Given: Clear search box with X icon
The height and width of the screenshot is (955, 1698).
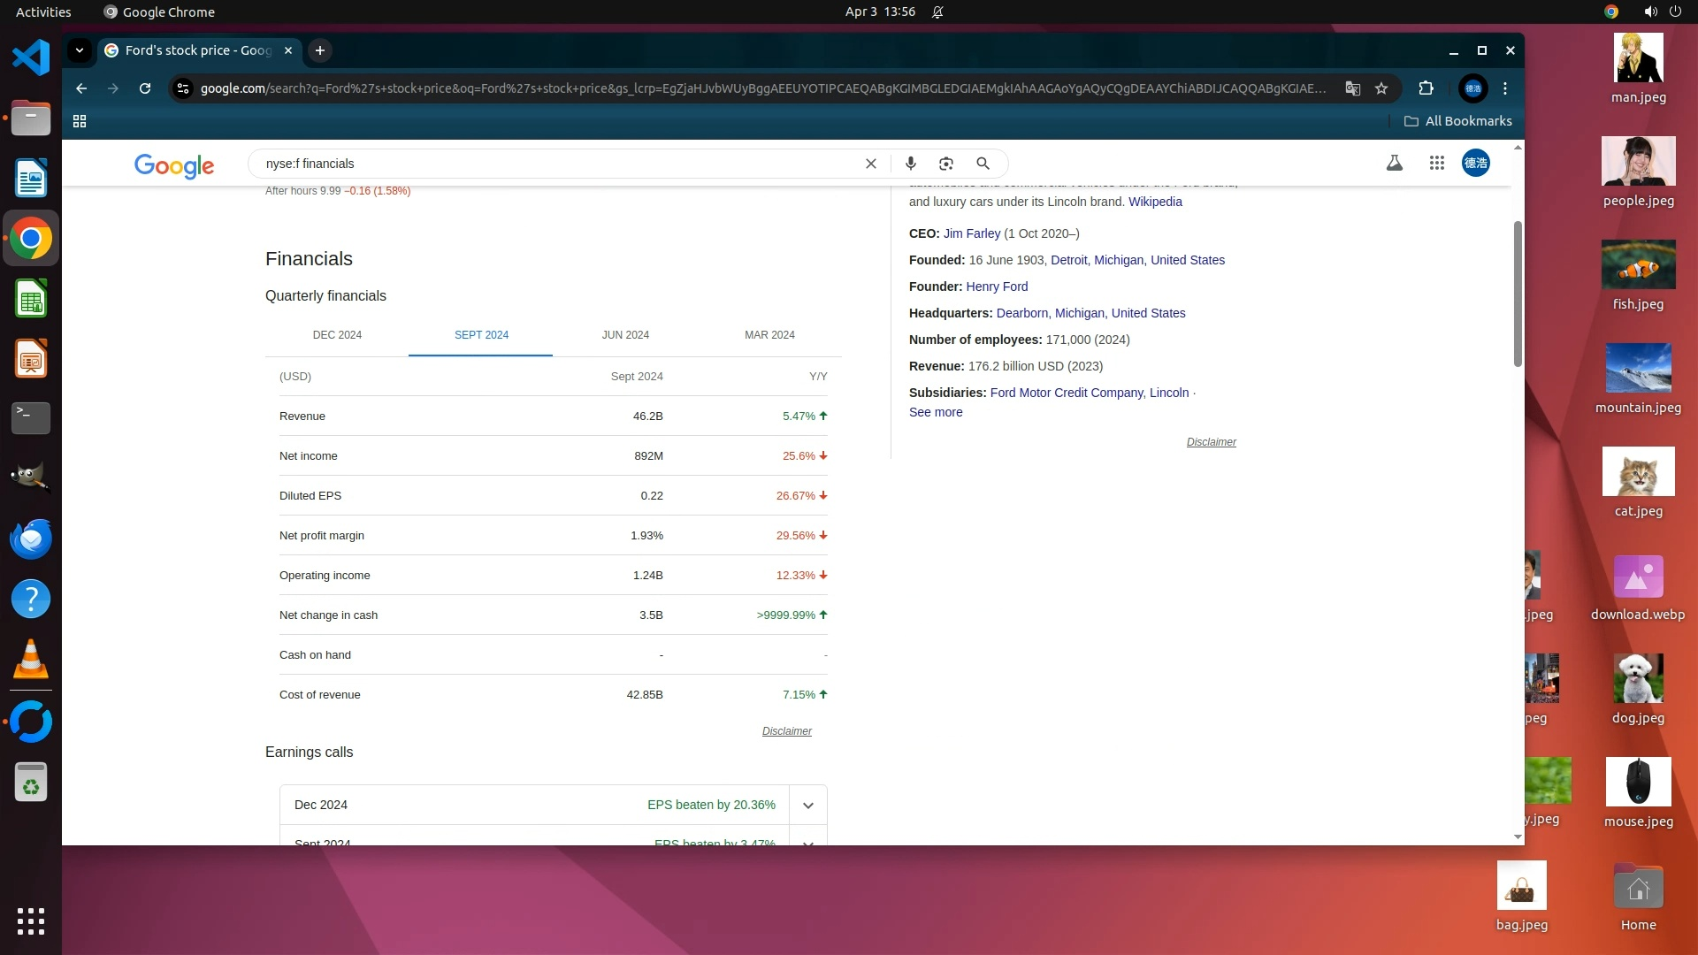Looking at the screenshot, I should 871,164.
